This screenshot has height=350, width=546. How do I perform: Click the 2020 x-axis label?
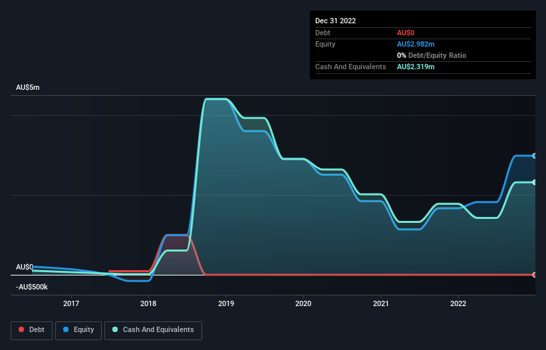[303, 303]
